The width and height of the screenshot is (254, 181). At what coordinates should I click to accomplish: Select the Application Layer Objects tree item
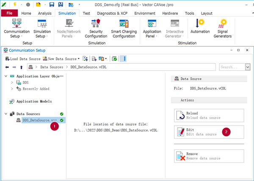[40, 76]
